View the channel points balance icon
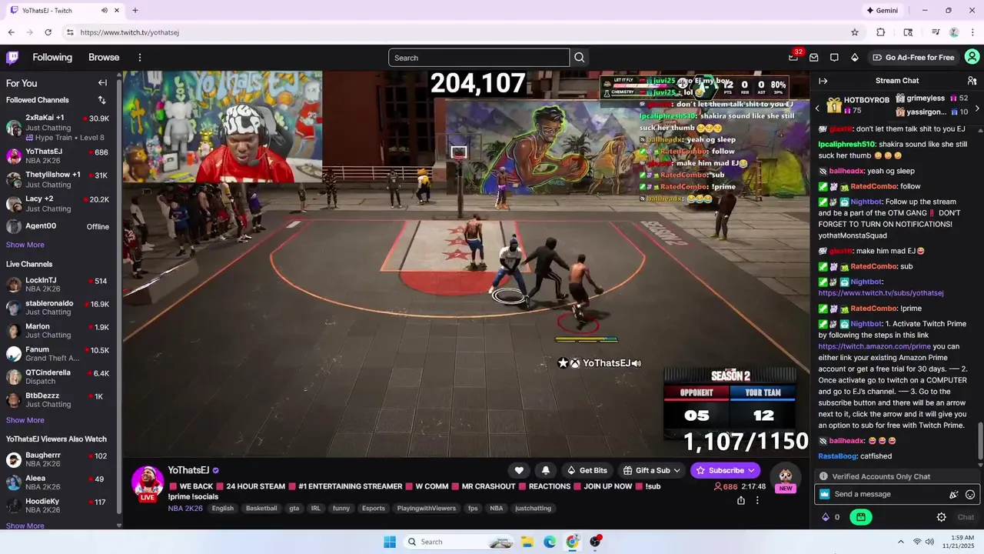 point(826,517)
